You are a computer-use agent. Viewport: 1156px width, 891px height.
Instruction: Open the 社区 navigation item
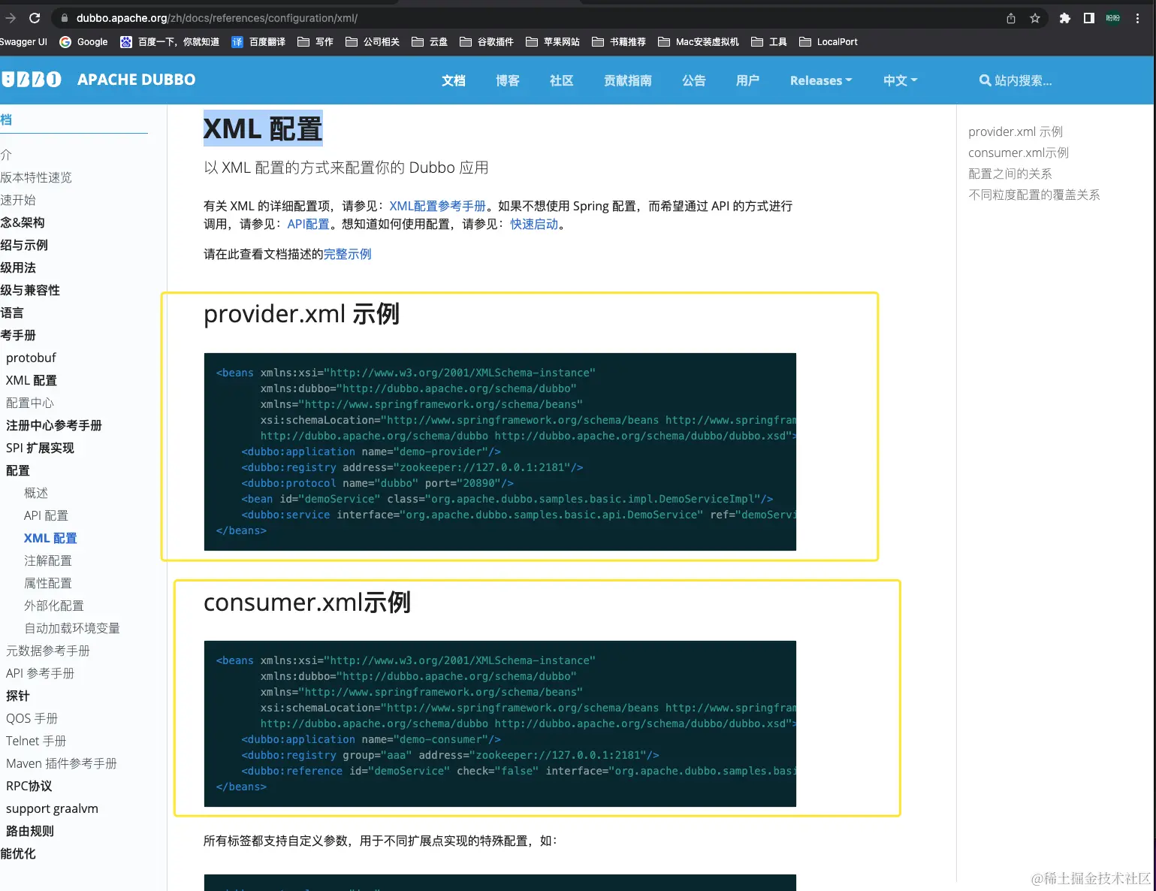pos(562,80)
